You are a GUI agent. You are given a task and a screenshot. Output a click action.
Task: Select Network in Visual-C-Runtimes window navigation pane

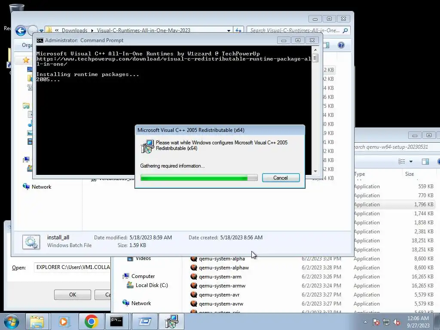point(41,187)
